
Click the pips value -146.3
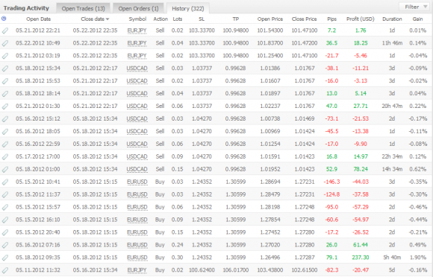331,182
